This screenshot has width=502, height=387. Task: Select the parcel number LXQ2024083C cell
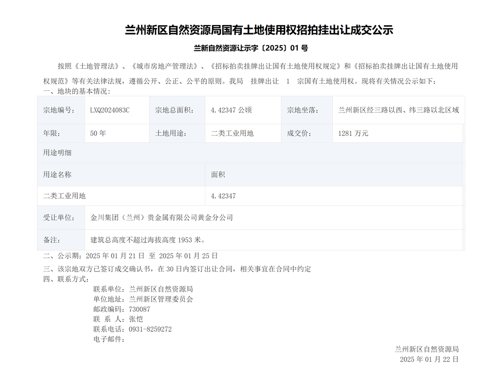point(109,110)
